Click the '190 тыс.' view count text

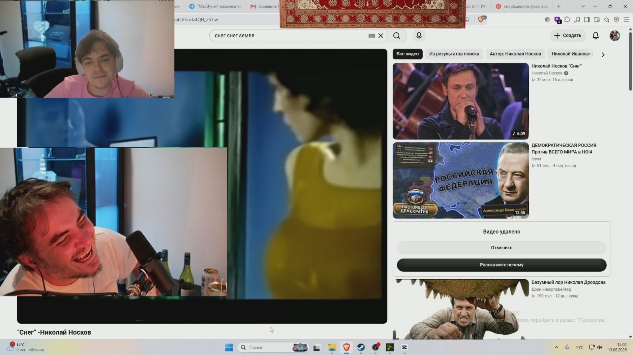pos(545,296)
